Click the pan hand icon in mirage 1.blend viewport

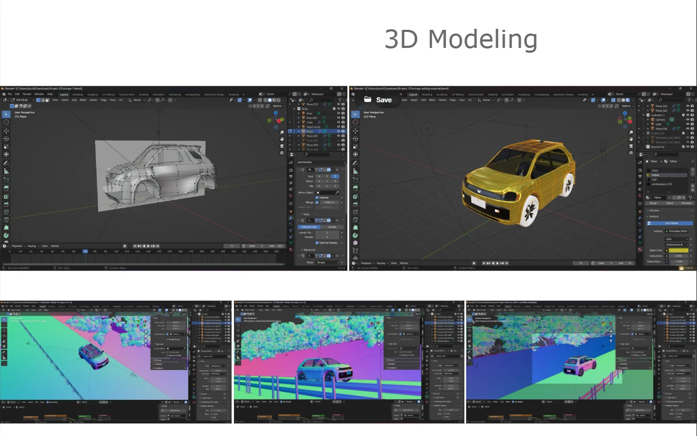pos(281,139)
